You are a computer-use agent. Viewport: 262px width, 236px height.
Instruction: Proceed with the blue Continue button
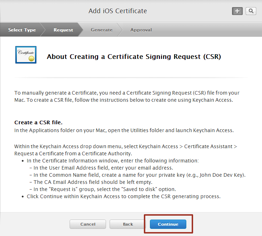168,224
